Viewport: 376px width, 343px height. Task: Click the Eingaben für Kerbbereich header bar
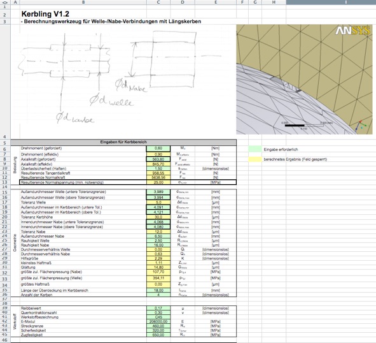click(123, 142)
